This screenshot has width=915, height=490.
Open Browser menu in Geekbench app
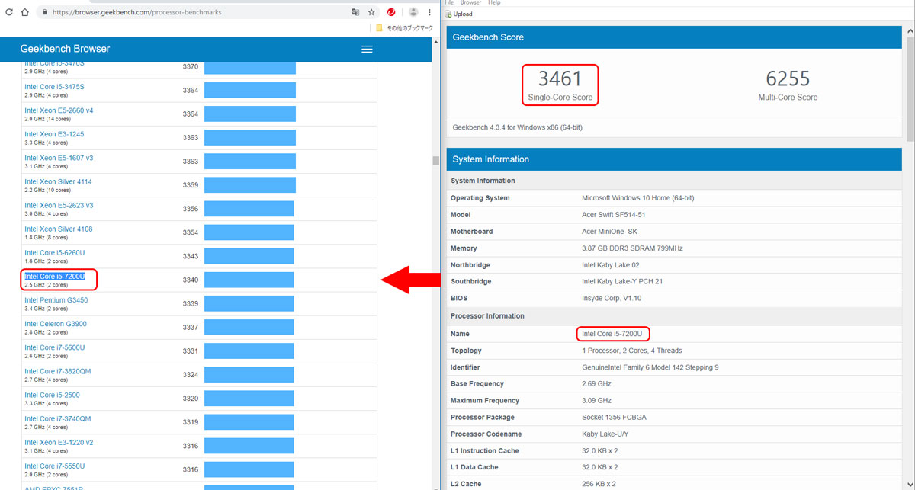pyautogui.click(x=470, y=3)
